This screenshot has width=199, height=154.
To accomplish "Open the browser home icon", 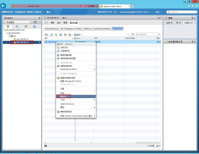I will [189, 6].
